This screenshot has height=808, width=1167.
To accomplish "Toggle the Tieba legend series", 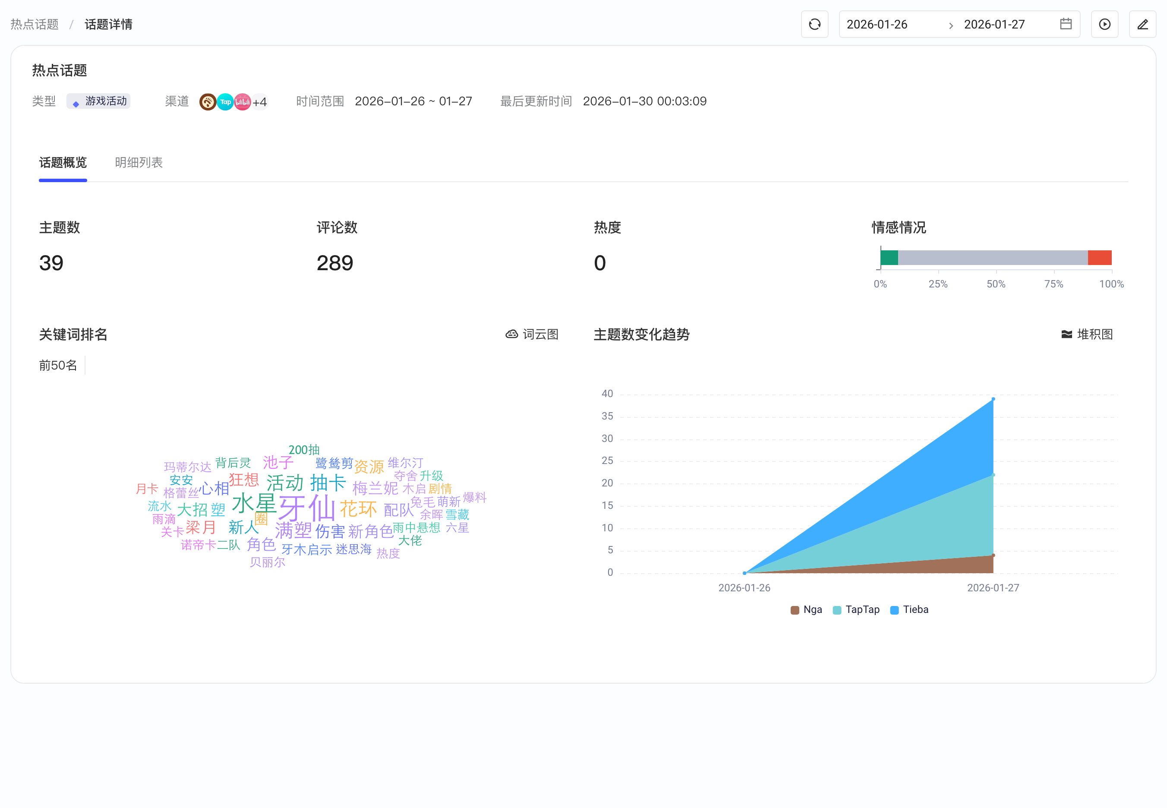I will 909,609.
